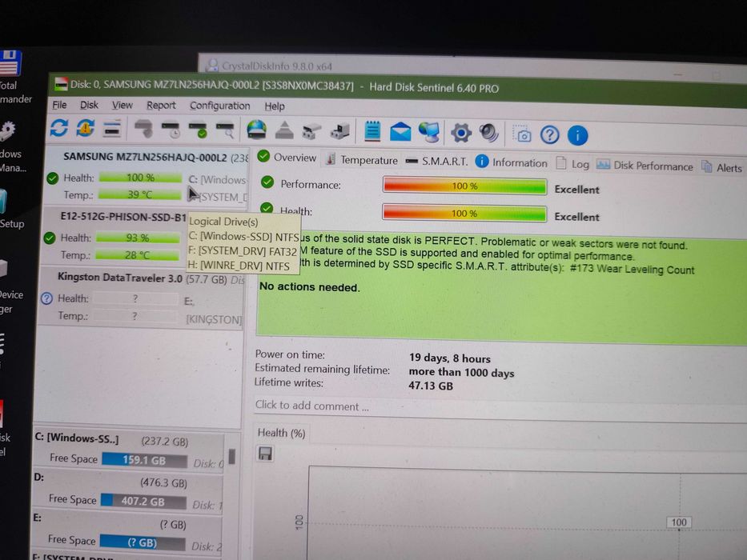Click the gray pyramid eject toolbar icon

coord(284,130)
